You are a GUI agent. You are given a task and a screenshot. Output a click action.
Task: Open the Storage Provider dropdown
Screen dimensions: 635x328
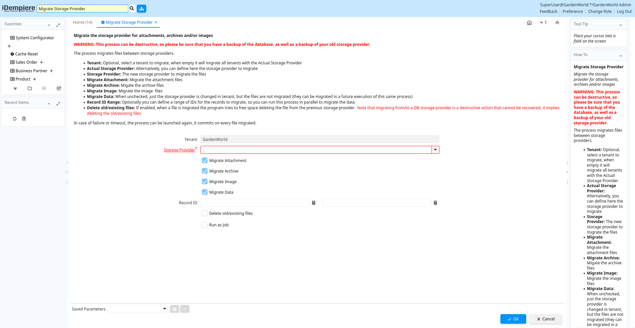(x=435, y=150)
